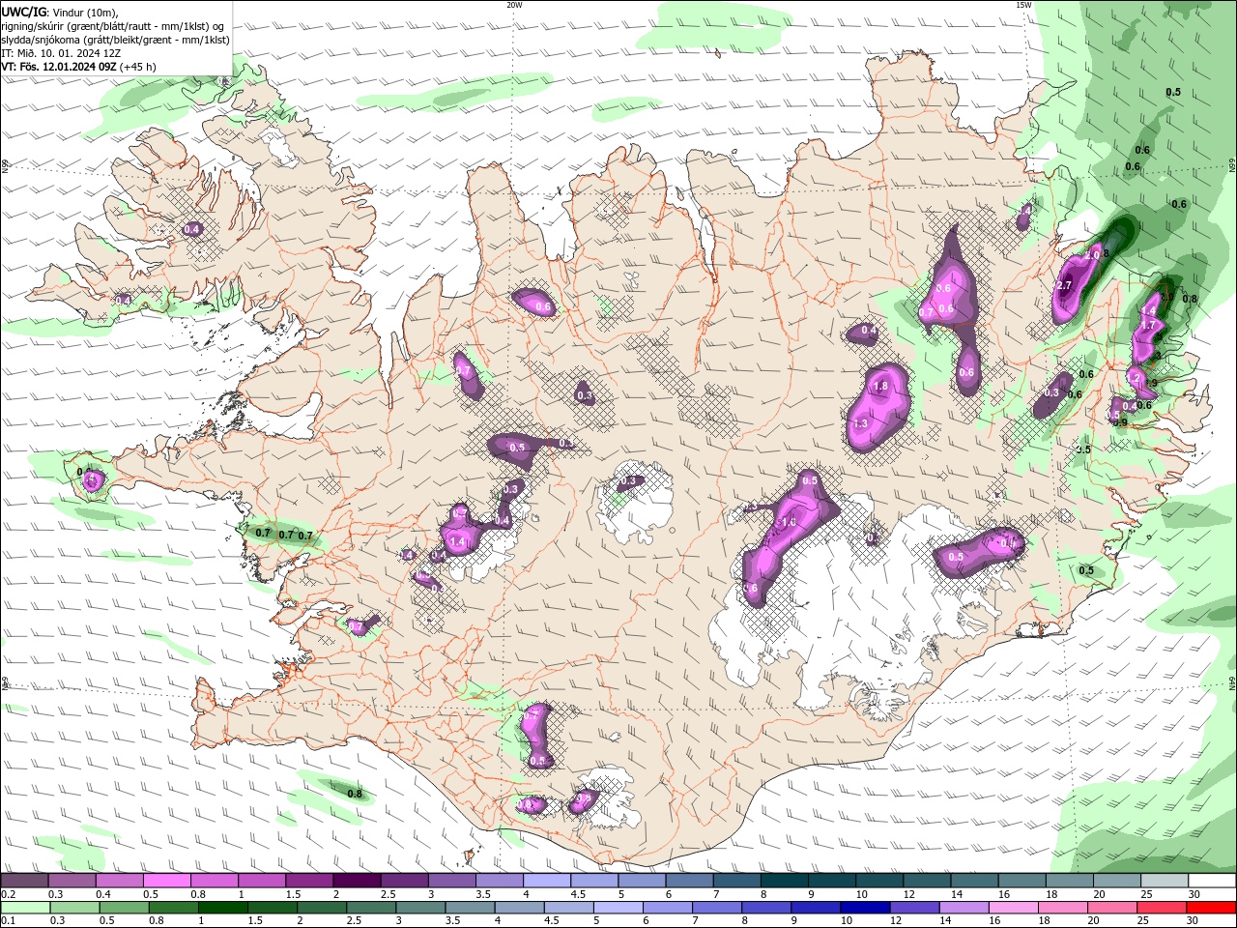Select the dark teal 8 swatch, upper scale
Image resolution: width=1237 pixels, height=928 pixels.
(784, 881)
